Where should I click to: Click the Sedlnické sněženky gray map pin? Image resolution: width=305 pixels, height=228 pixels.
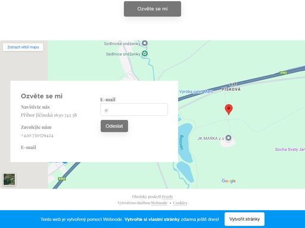pyautogui.click(x=145, y=43)
